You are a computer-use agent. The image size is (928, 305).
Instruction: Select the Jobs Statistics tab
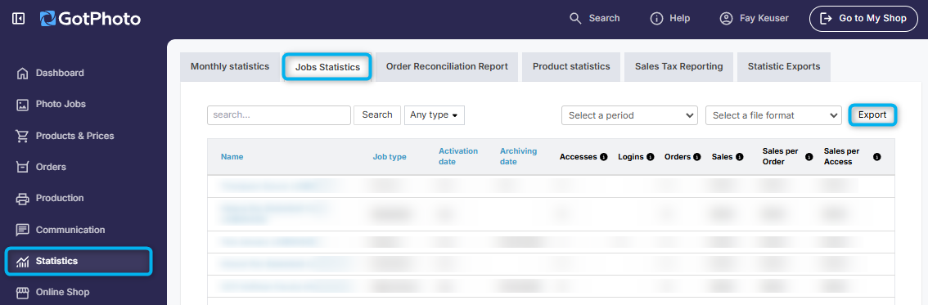(327, 67)
